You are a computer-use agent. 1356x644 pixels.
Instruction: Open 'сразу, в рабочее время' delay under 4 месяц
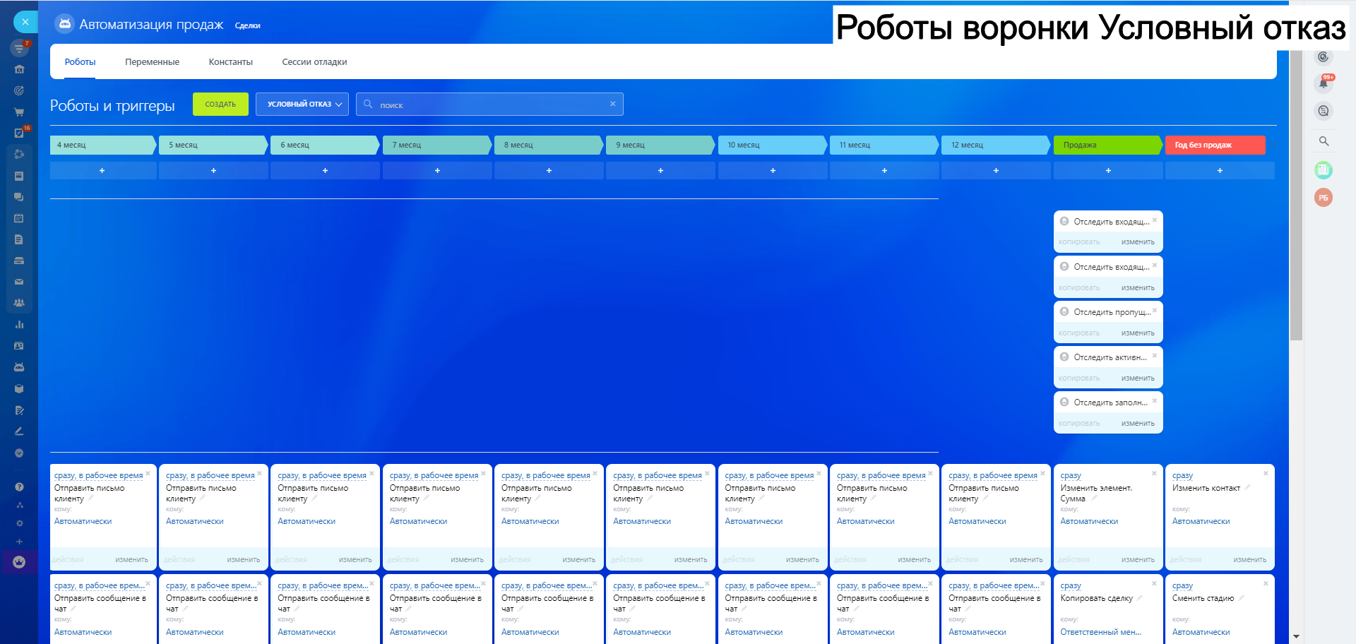click(x=98, y=476)
